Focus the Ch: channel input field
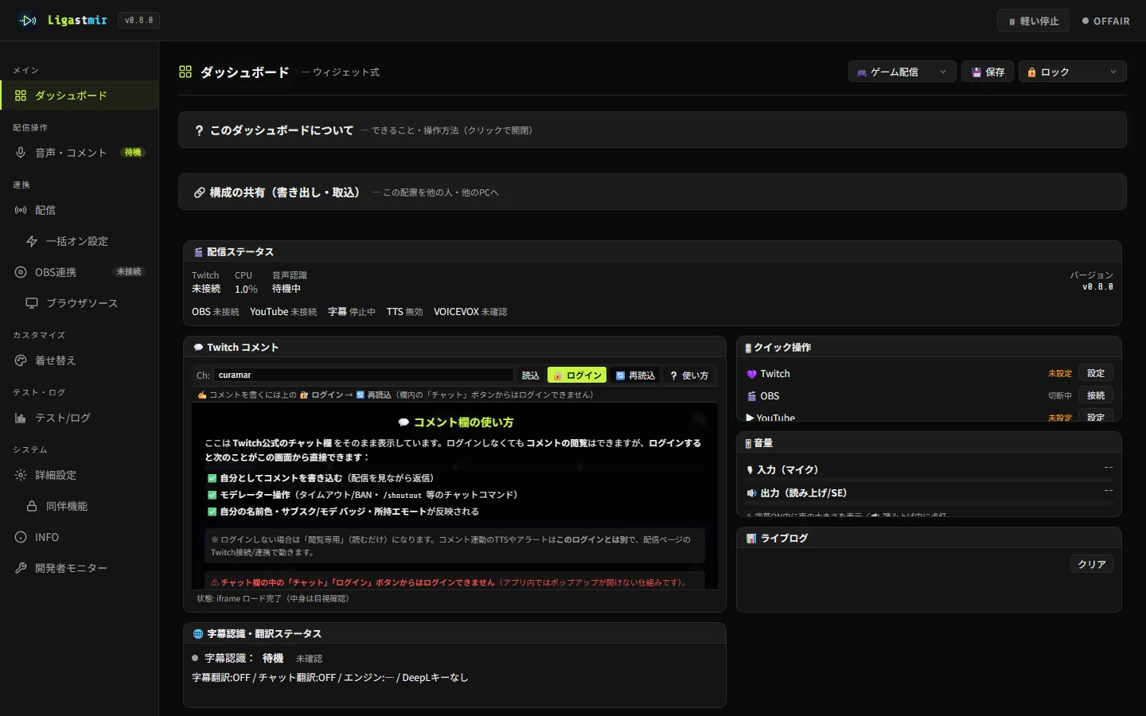This screenshot has height=716, width=1146. tap(363, 375)
